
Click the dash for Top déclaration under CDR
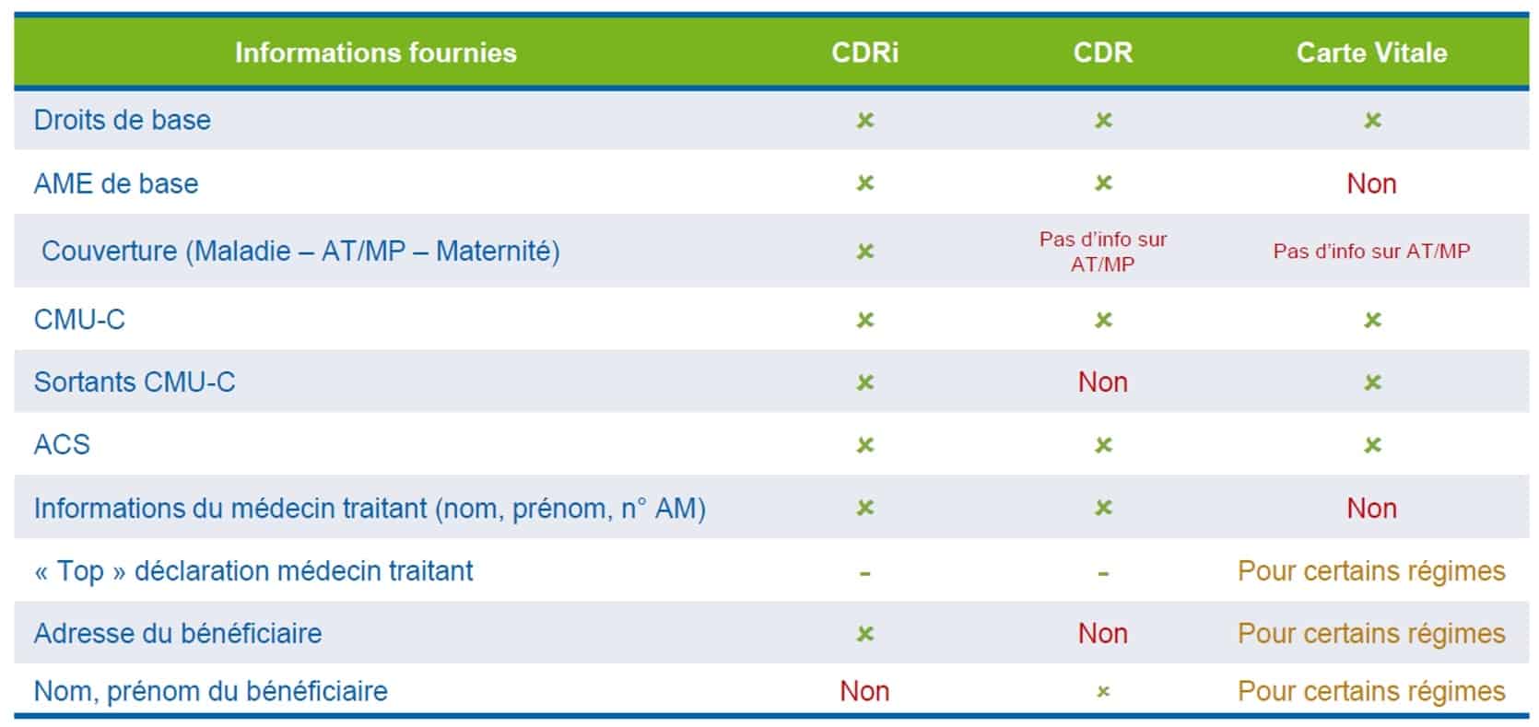click(1103, 573)
